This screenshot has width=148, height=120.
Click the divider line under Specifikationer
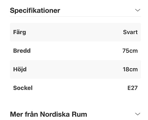[75, 16]
